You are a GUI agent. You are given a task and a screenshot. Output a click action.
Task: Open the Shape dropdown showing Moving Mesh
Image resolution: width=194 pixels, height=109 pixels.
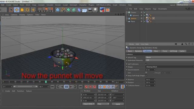170,67
